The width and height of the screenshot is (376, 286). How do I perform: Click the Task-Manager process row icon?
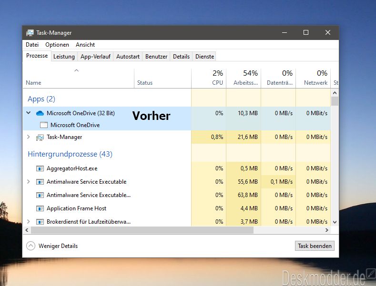[40, 137]
